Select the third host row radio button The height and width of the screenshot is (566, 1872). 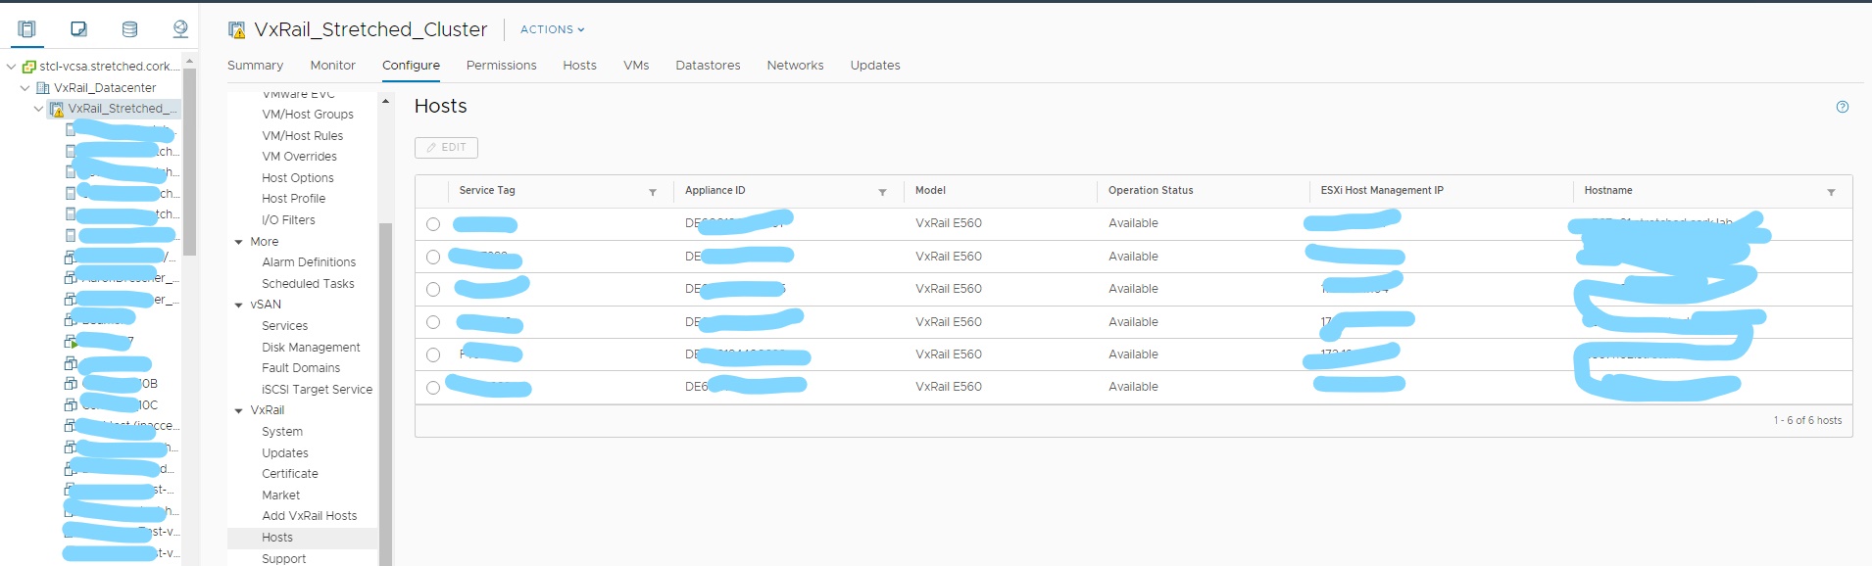point(433,290)
